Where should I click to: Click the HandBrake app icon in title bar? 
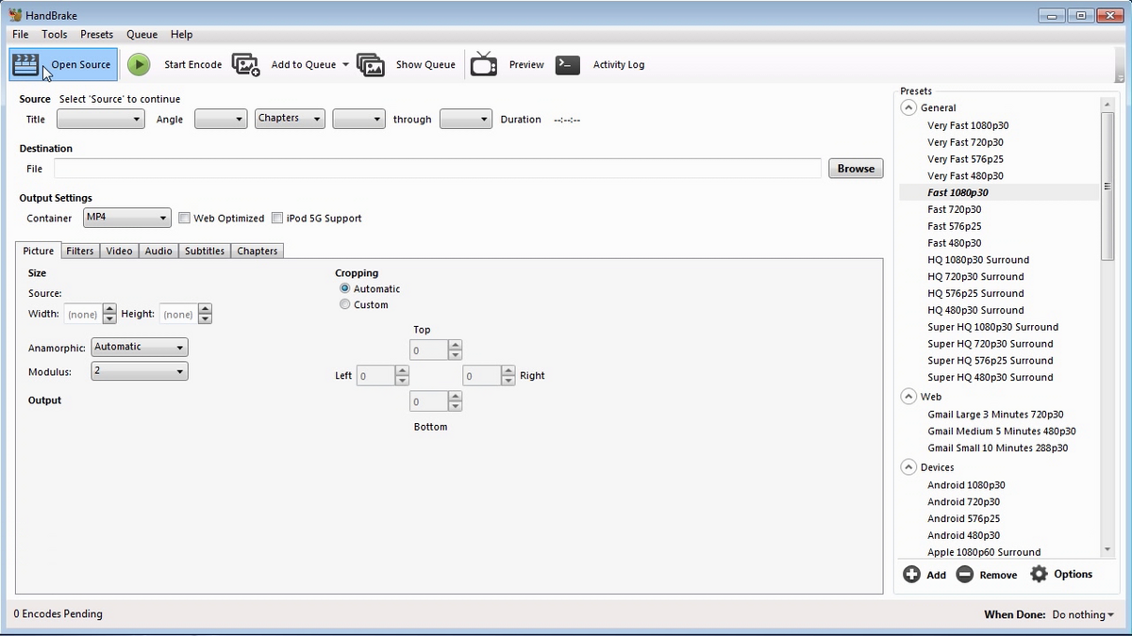coord(15,15)
